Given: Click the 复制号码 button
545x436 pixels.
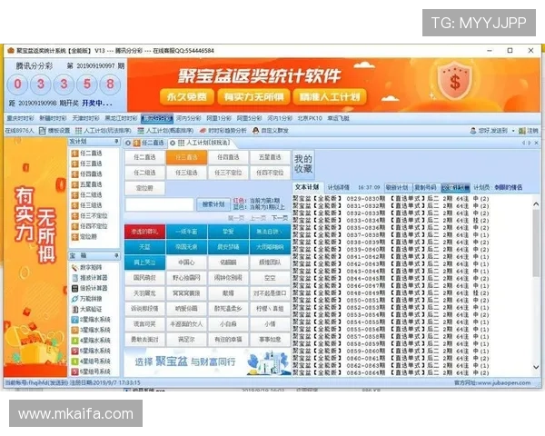Looking at the screenshot, I should pyautogui.click(x=426, y=187).
